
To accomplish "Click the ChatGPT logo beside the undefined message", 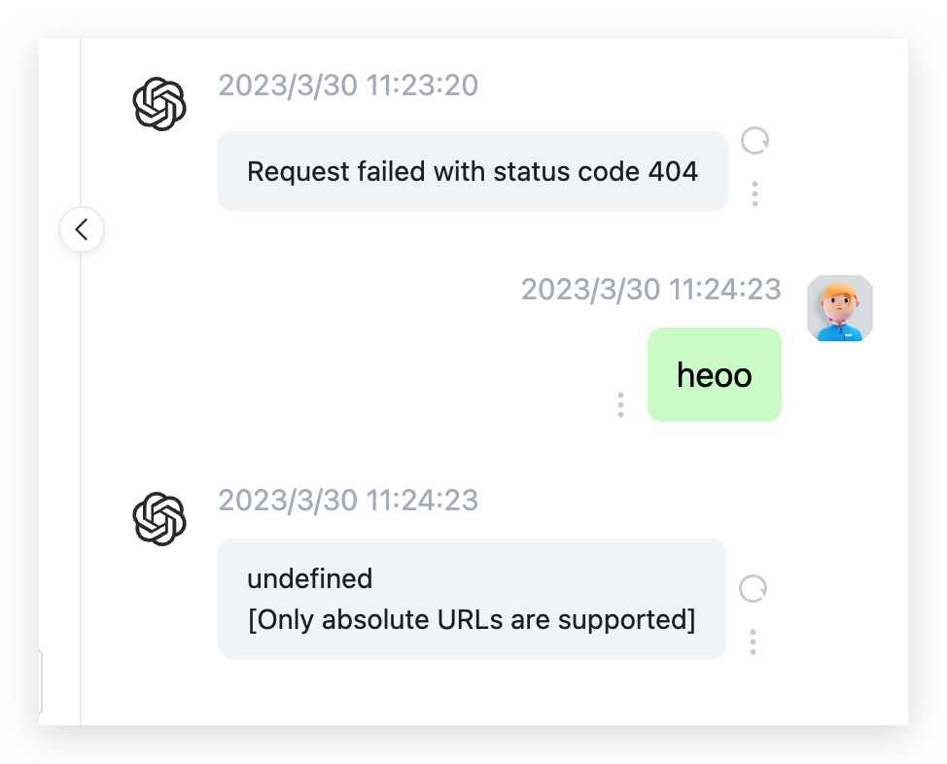I will click(x=158, y=518).
